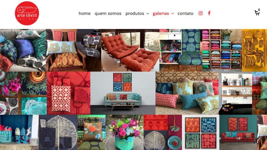The width and height of the screenshot is (267, 150).
Task: Expand the produtos dropdown chevron
Action: point(148,14)
